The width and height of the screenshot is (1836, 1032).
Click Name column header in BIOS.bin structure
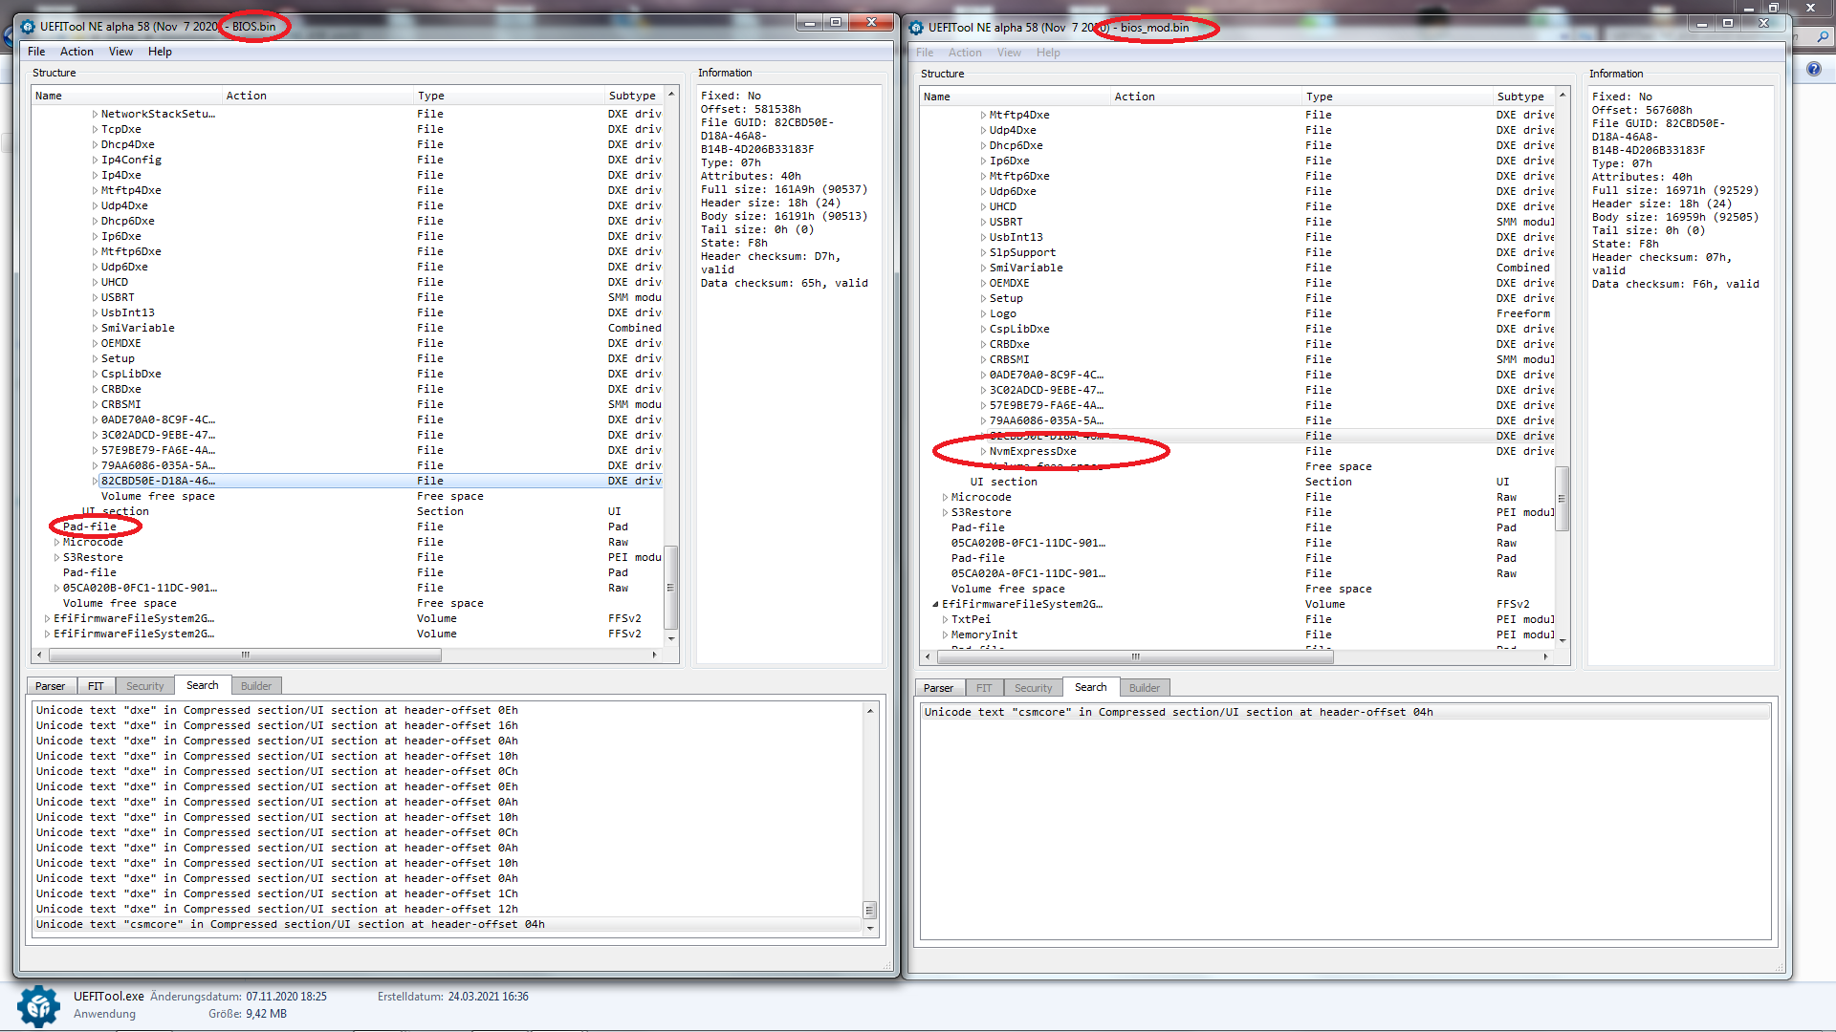tap(127, 96)
